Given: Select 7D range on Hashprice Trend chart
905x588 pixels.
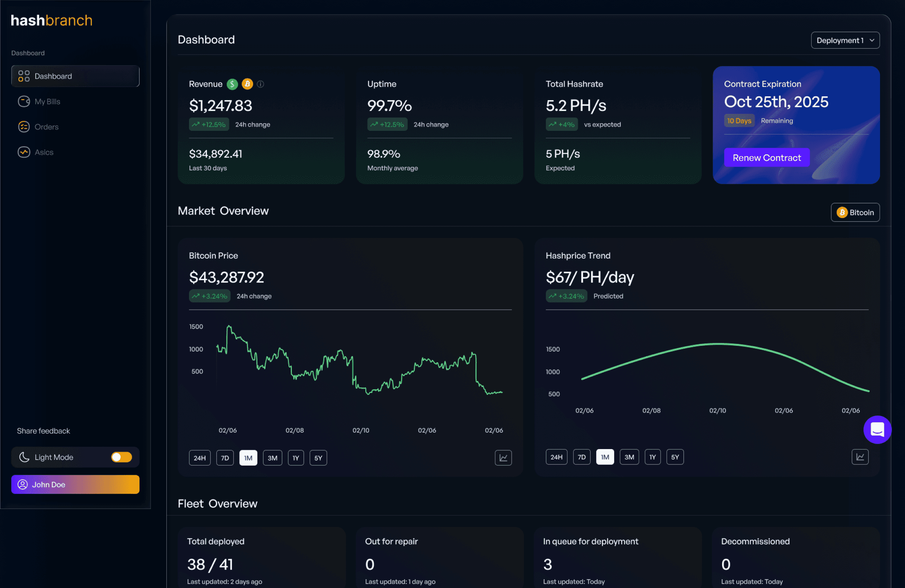Looking at the screenshot, I should coord(582,457).
